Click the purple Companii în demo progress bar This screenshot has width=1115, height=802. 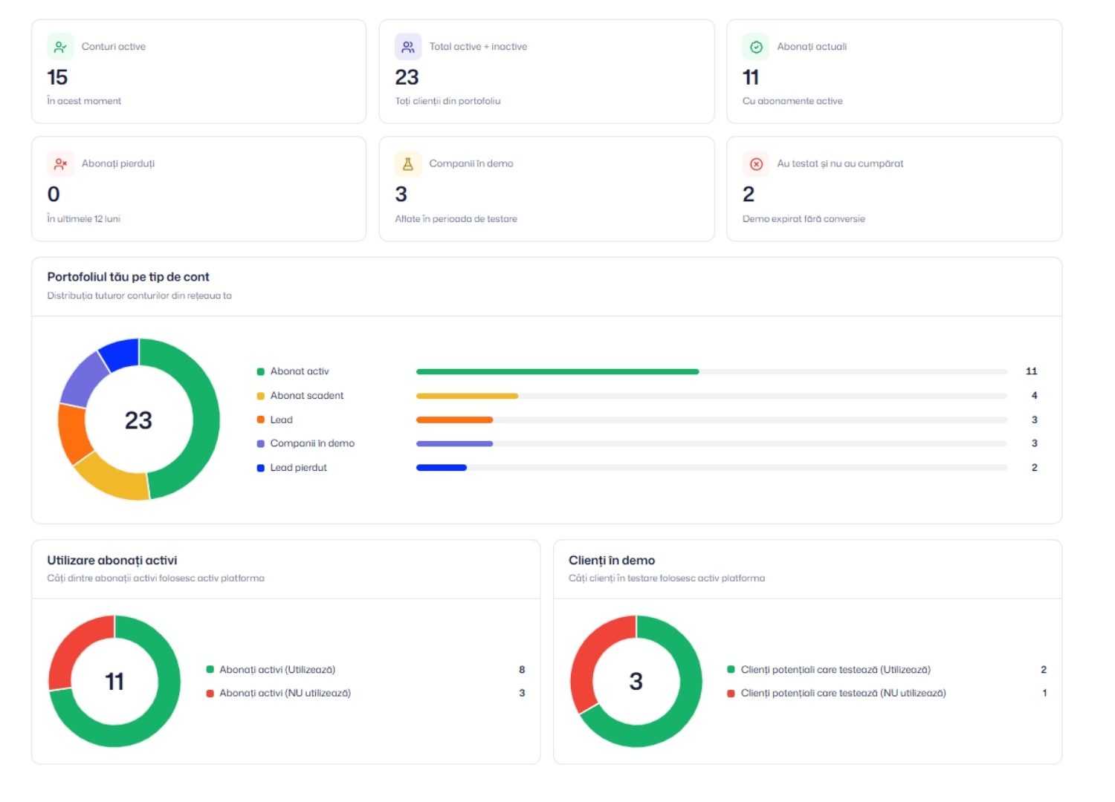coord(454,443)
